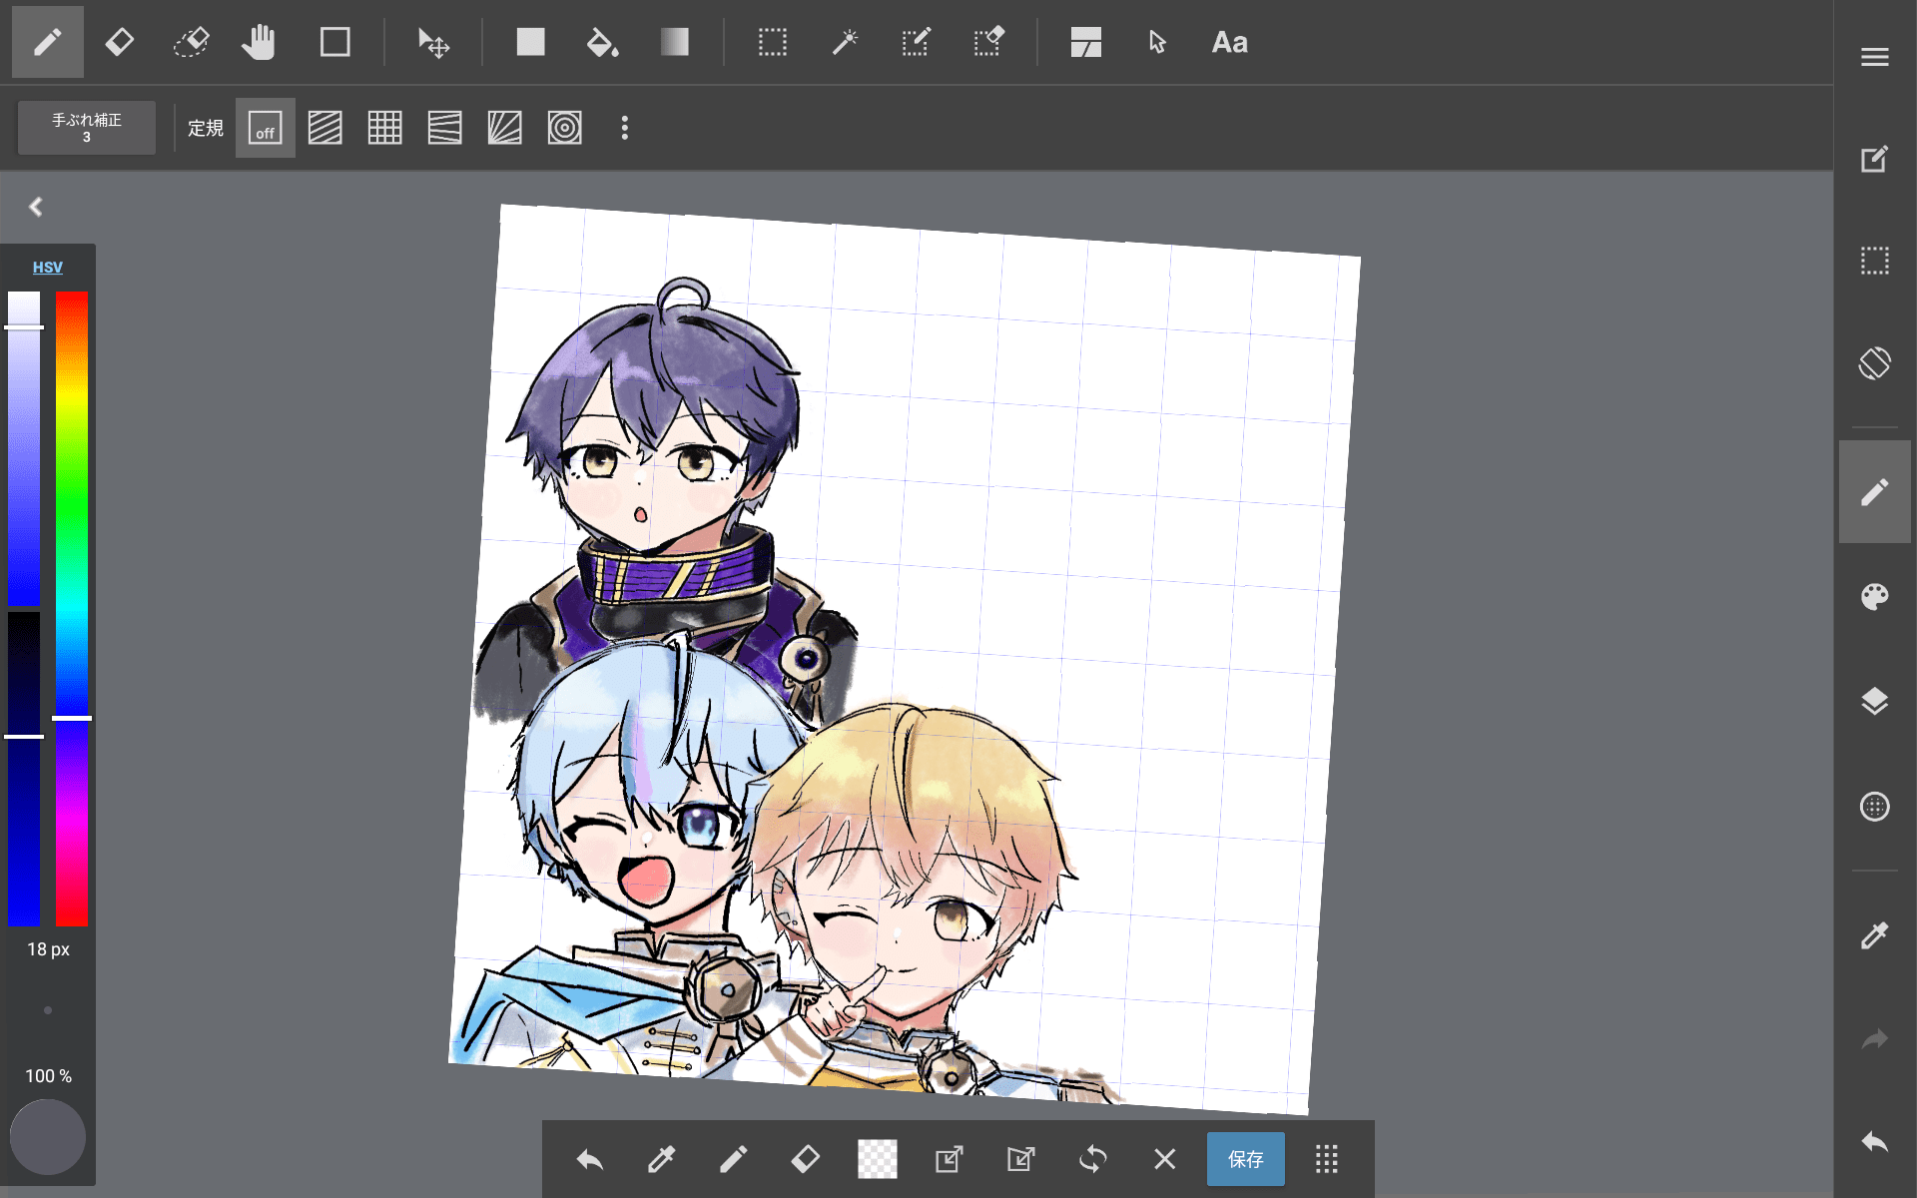Tap the blue 保存 save button
The height and width of the screenshot is (1198, 1917).
pos(1245,1159)
